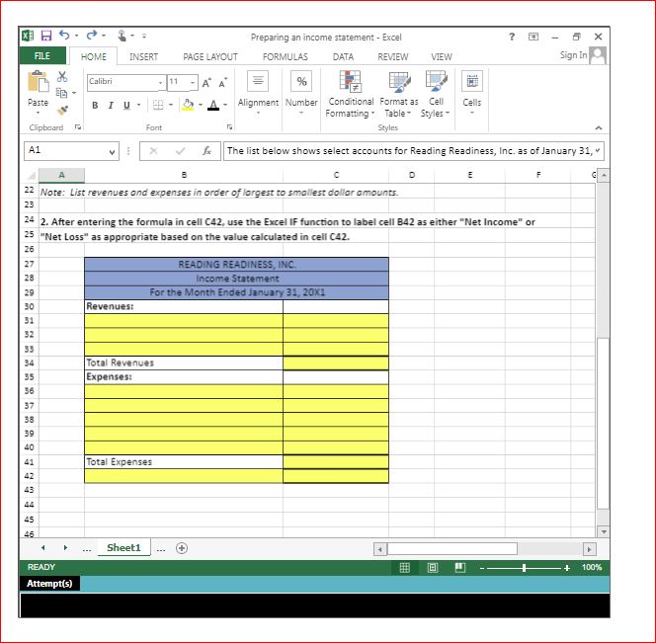Click the Format as Table icon
Screen dimensions: 656x643
click(399, 81)
